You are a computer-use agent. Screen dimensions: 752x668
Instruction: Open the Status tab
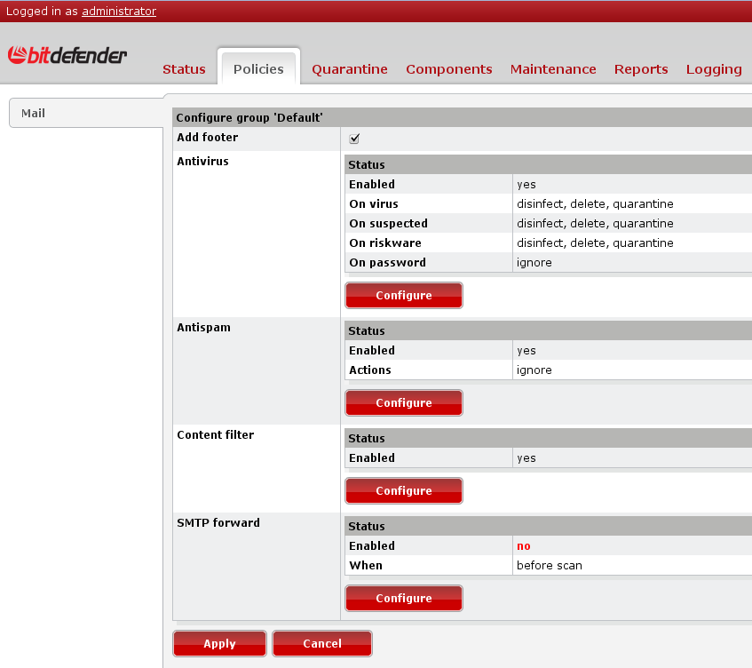tap(184, 69)
